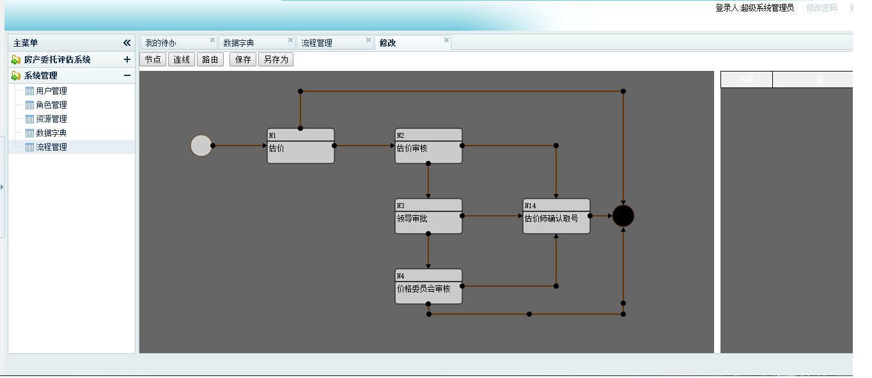Click the 连线 toolbar button
The height and width of the screenshot is (378, 872).
(182, 59)
